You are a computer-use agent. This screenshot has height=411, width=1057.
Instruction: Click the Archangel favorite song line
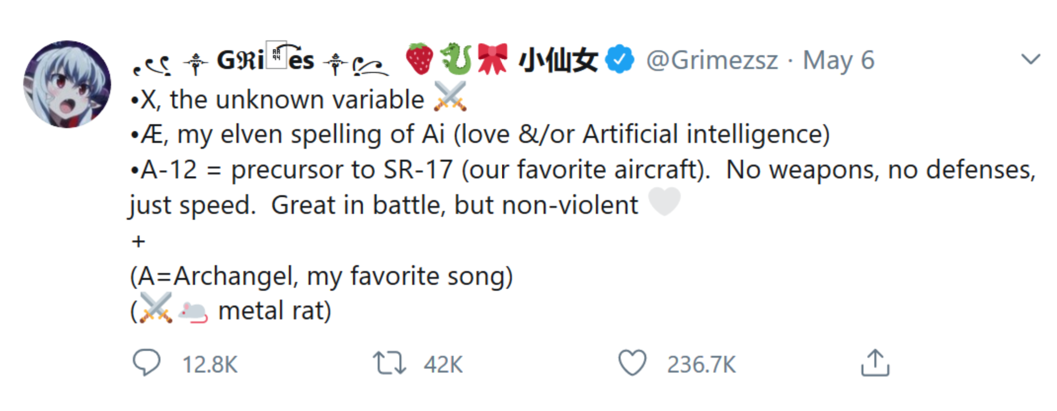[321, 276]
